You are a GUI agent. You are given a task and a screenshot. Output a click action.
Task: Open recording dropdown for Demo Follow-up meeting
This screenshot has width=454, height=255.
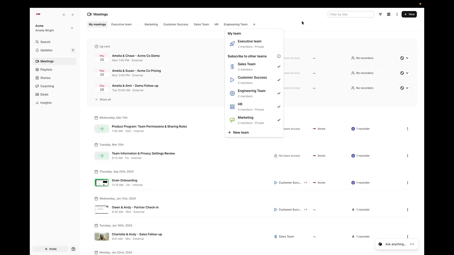[404, 88]
